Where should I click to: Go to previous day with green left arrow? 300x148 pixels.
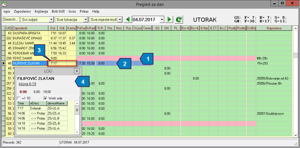point(128,19)
